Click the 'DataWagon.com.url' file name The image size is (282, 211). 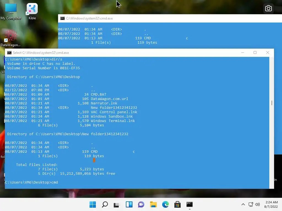(110, 99)
